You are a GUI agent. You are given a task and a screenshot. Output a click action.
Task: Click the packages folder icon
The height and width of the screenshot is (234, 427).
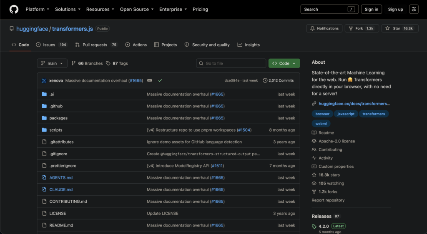[44, 118]
